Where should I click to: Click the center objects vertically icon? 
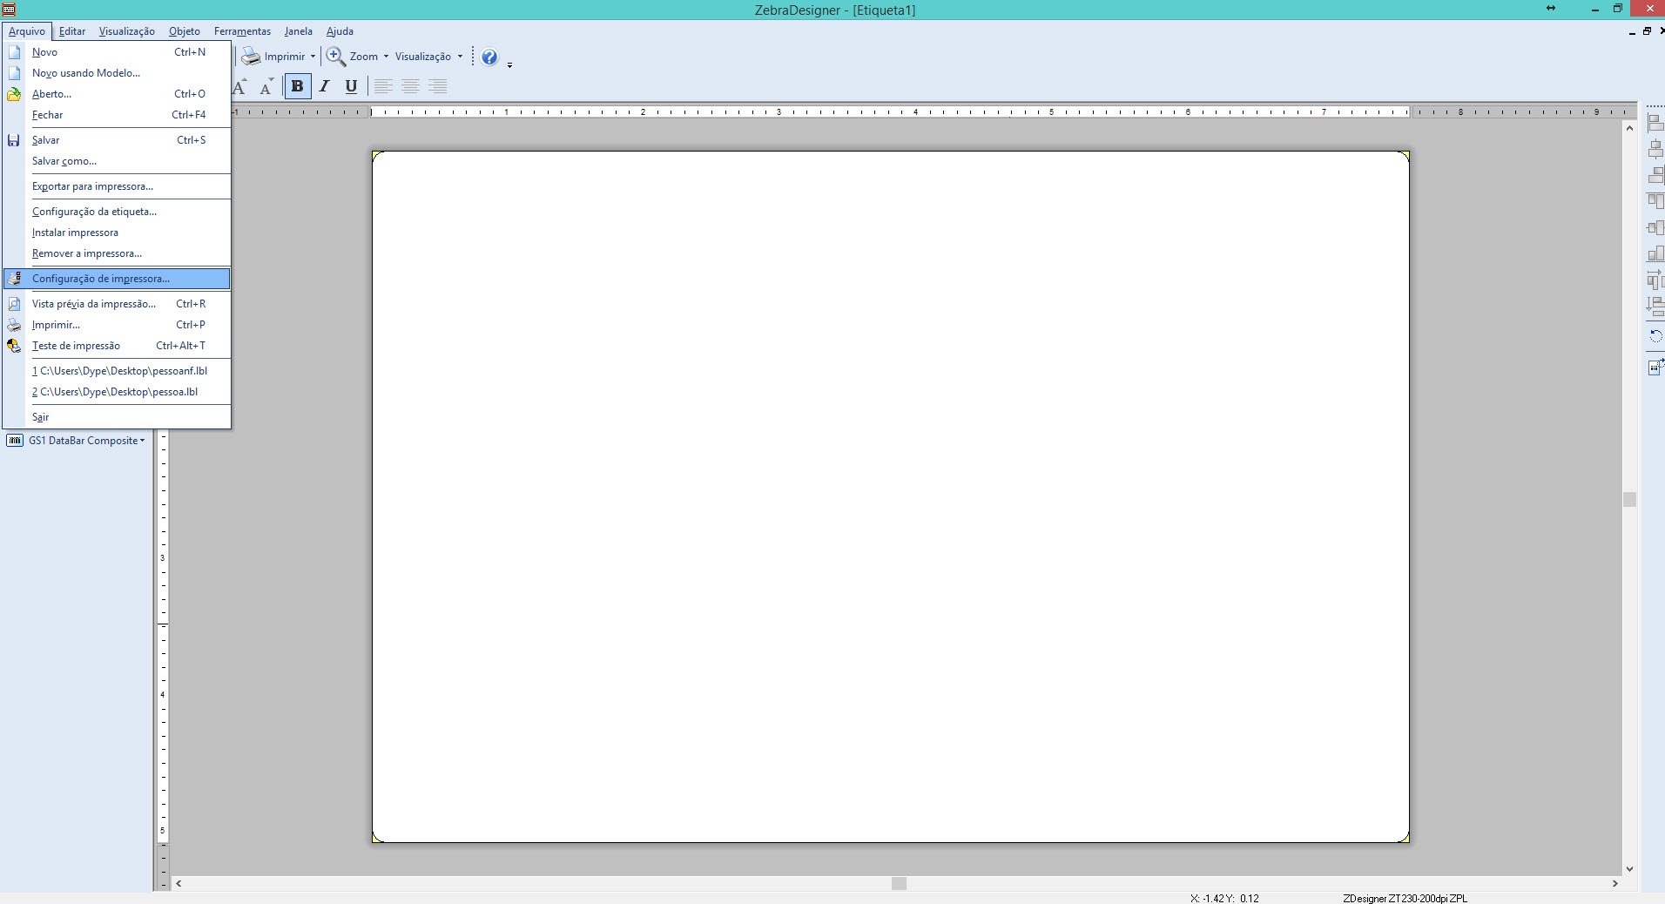click(1655, 227)
